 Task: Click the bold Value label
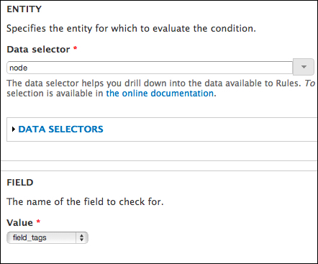tap(19, 223)
